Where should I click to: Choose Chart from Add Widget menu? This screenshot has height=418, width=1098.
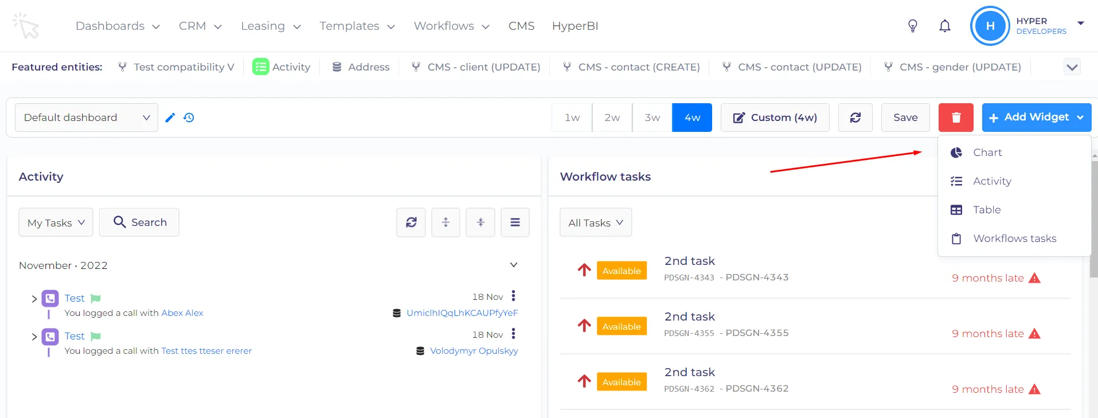coord(1014,153)
